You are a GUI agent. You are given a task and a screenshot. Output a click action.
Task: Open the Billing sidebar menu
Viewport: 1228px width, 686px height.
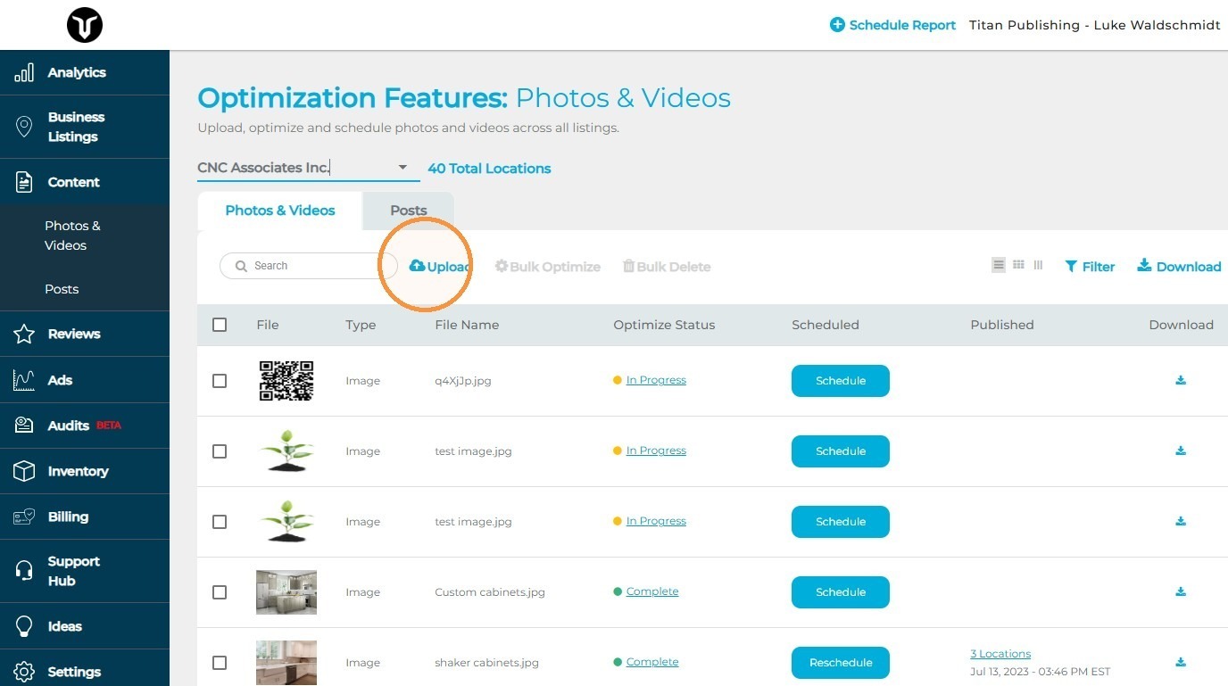[x=85, y=517]
